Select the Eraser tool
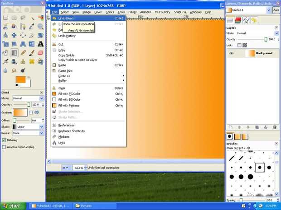This screenshot has width=281, height=210. click(40, 53)
